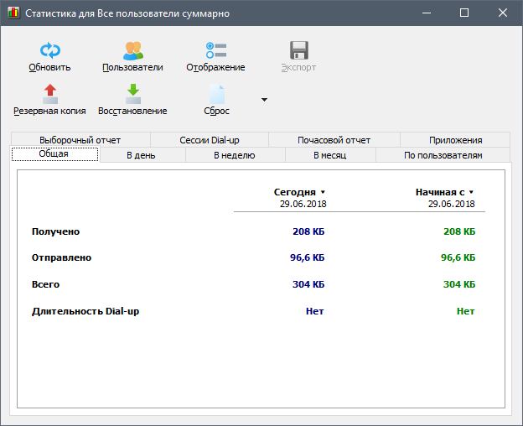Click the Всего row label
Viewport: 523px width, 426px height.
(x=46, y=284)
